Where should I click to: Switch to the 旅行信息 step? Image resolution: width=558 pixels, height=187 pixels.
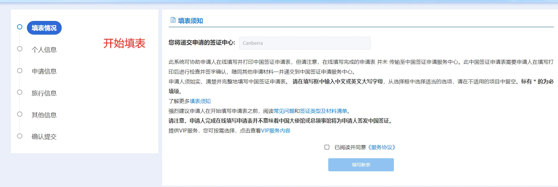coord(44,93)
